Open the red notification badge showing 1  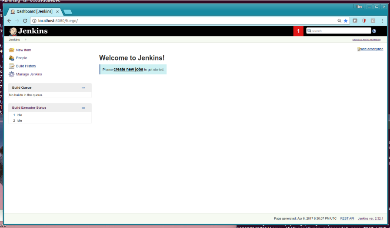pyautogui.click(x=298, y=31)
